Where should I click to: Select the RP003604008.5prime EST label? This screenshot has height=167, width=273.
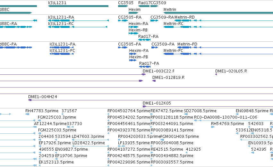point(172,143)
